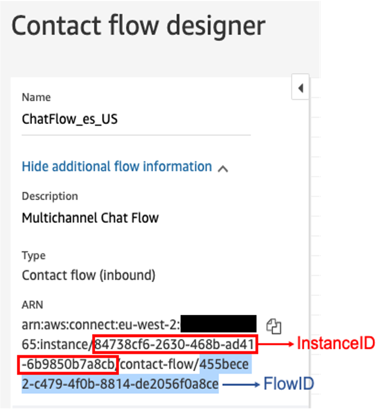Click the ARN label
Viewport: 386px width, 409px height.
[32, 305]
